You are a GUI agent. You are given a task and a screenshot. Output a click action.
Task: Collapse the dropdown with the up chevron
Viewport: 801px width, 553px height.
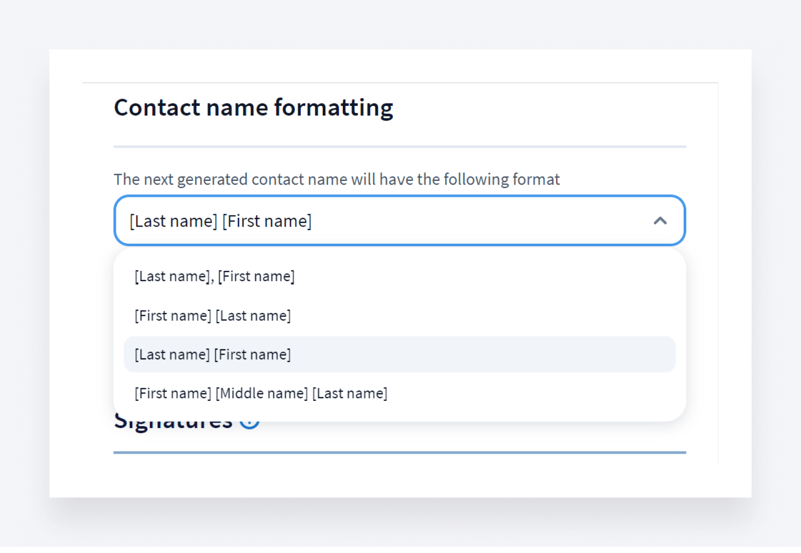tap(660, 221)
